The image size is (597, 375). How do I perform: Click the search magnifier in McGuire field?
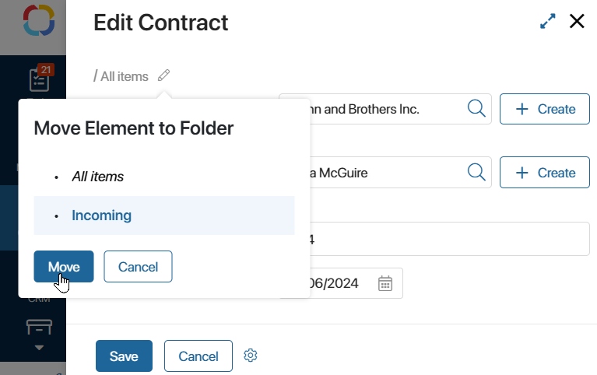tap(476, 173)
